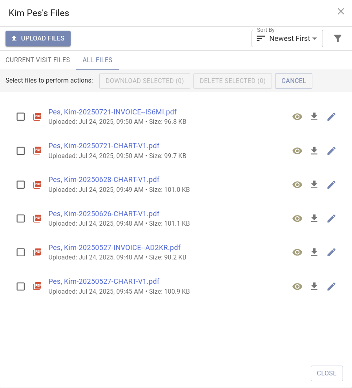This screenshot has height=388, width=352.
Task: Edit Pes, Kim-20250626-CHART-V1.pdf with pencil icon
Action: [331, 219]
